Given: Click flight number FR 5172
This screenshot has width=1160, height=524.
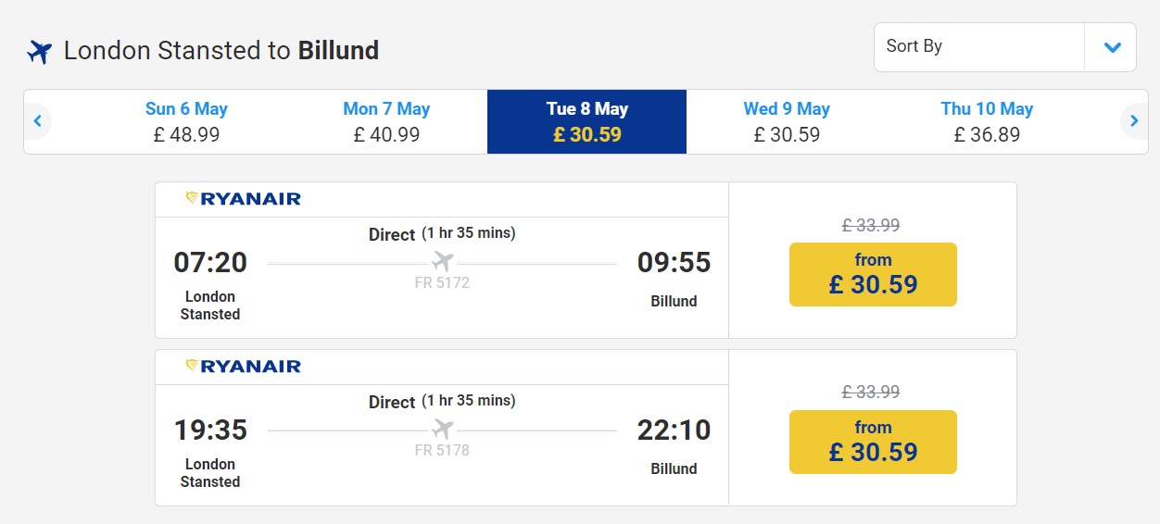Looking at the screenshot, I should click(x=442, y=283).
